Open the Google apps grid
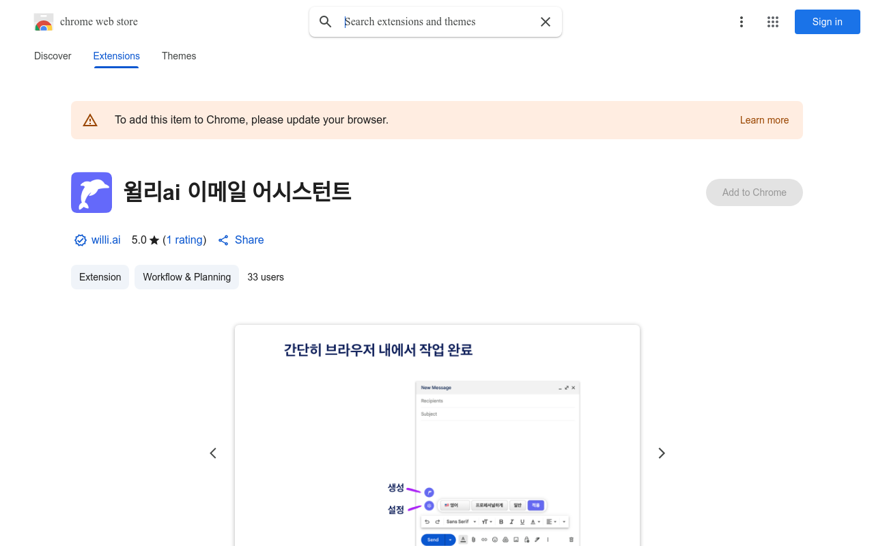The image size is (874, 546). point(773,22)
